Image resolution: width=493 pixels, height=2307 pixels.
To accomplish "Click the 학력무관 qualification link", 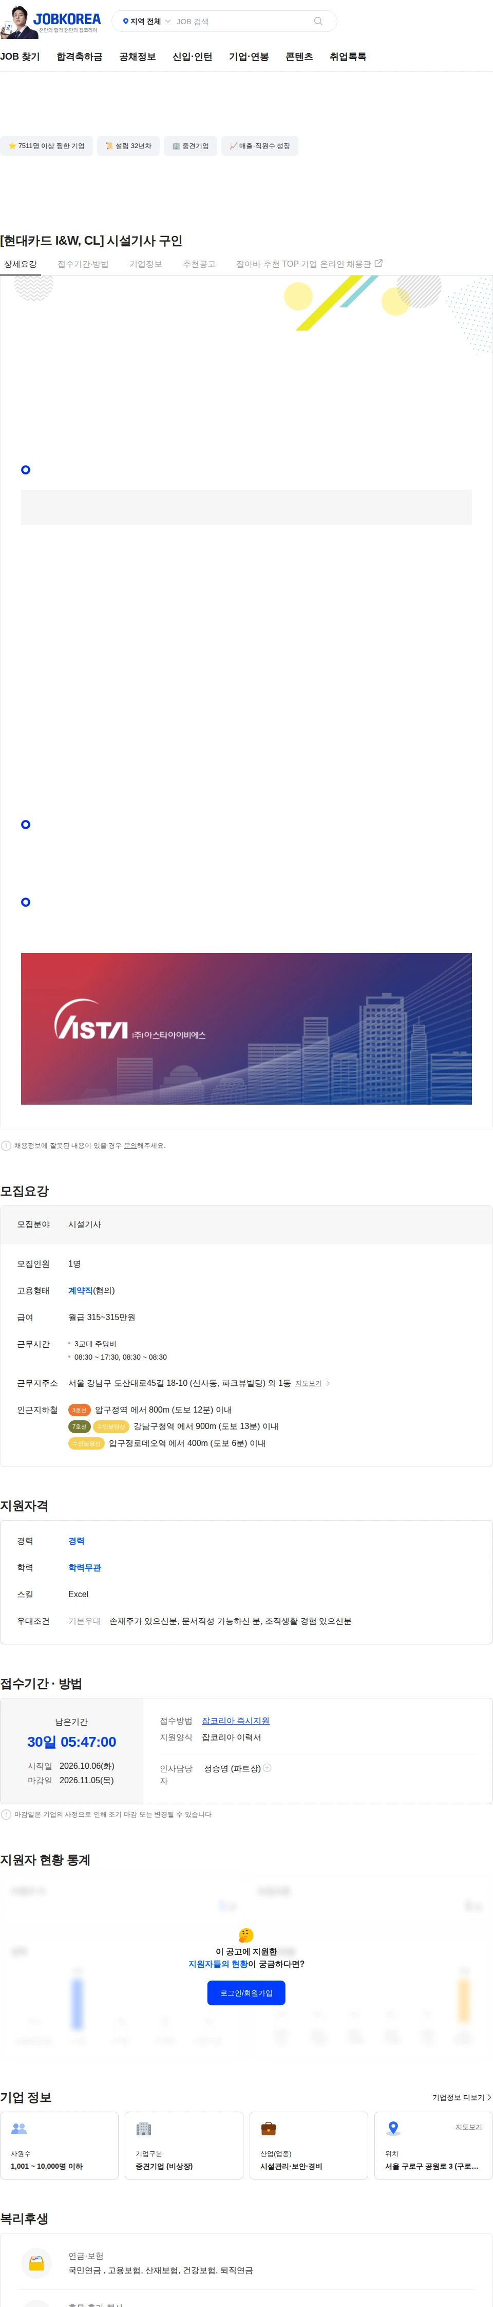I will [x=85, y=1568].
